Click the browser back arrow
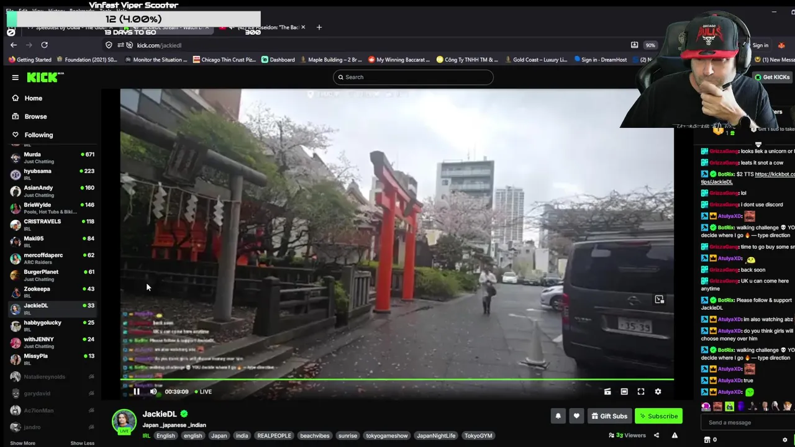 tap(14, 45)
